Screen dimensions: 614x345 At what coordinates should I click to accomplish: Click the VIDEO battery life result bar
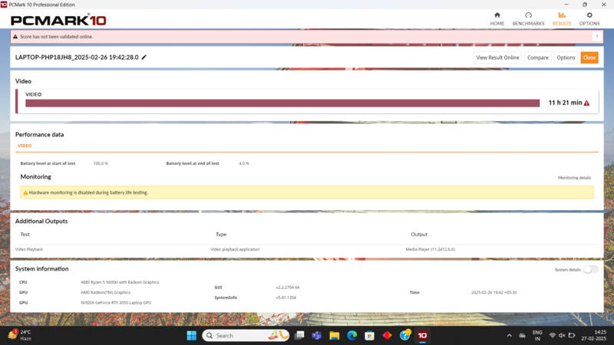point(282,103)
